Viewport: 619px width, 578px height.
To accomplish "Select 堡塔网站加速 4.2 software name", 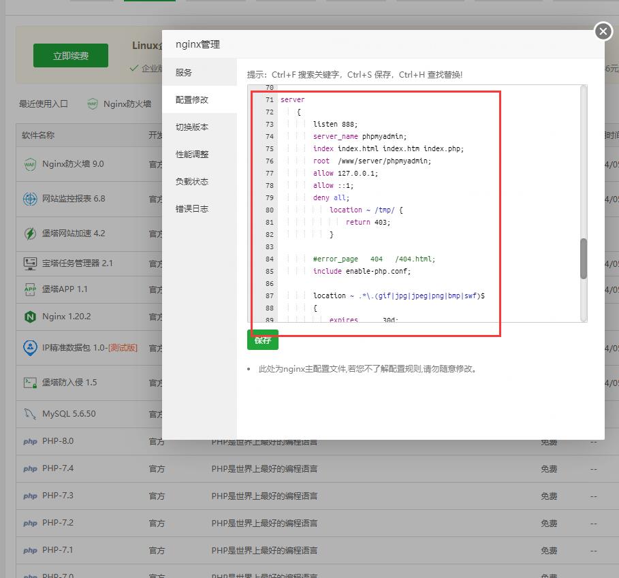I will point(74,233).
